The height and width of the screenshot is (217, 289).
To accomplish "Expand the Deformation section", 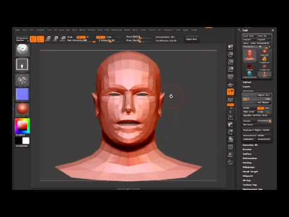I will coord(250,158).
